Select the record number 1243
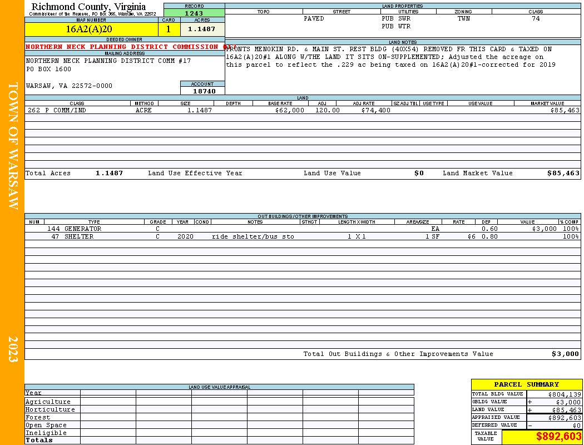584x445 pixels. pos(194,13)
